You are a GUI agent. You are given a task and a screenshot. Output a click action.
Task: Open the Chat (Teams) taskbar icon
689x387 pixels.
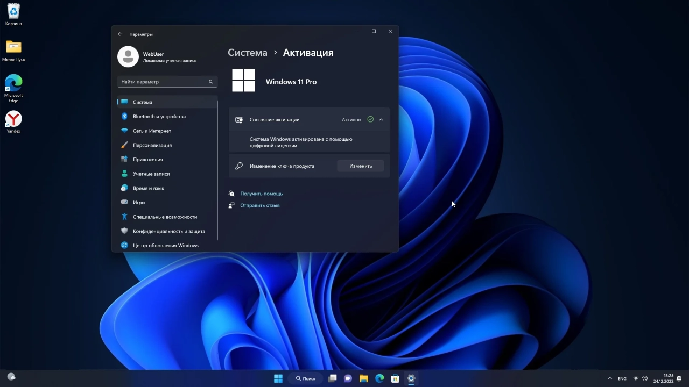pos(348,378)
